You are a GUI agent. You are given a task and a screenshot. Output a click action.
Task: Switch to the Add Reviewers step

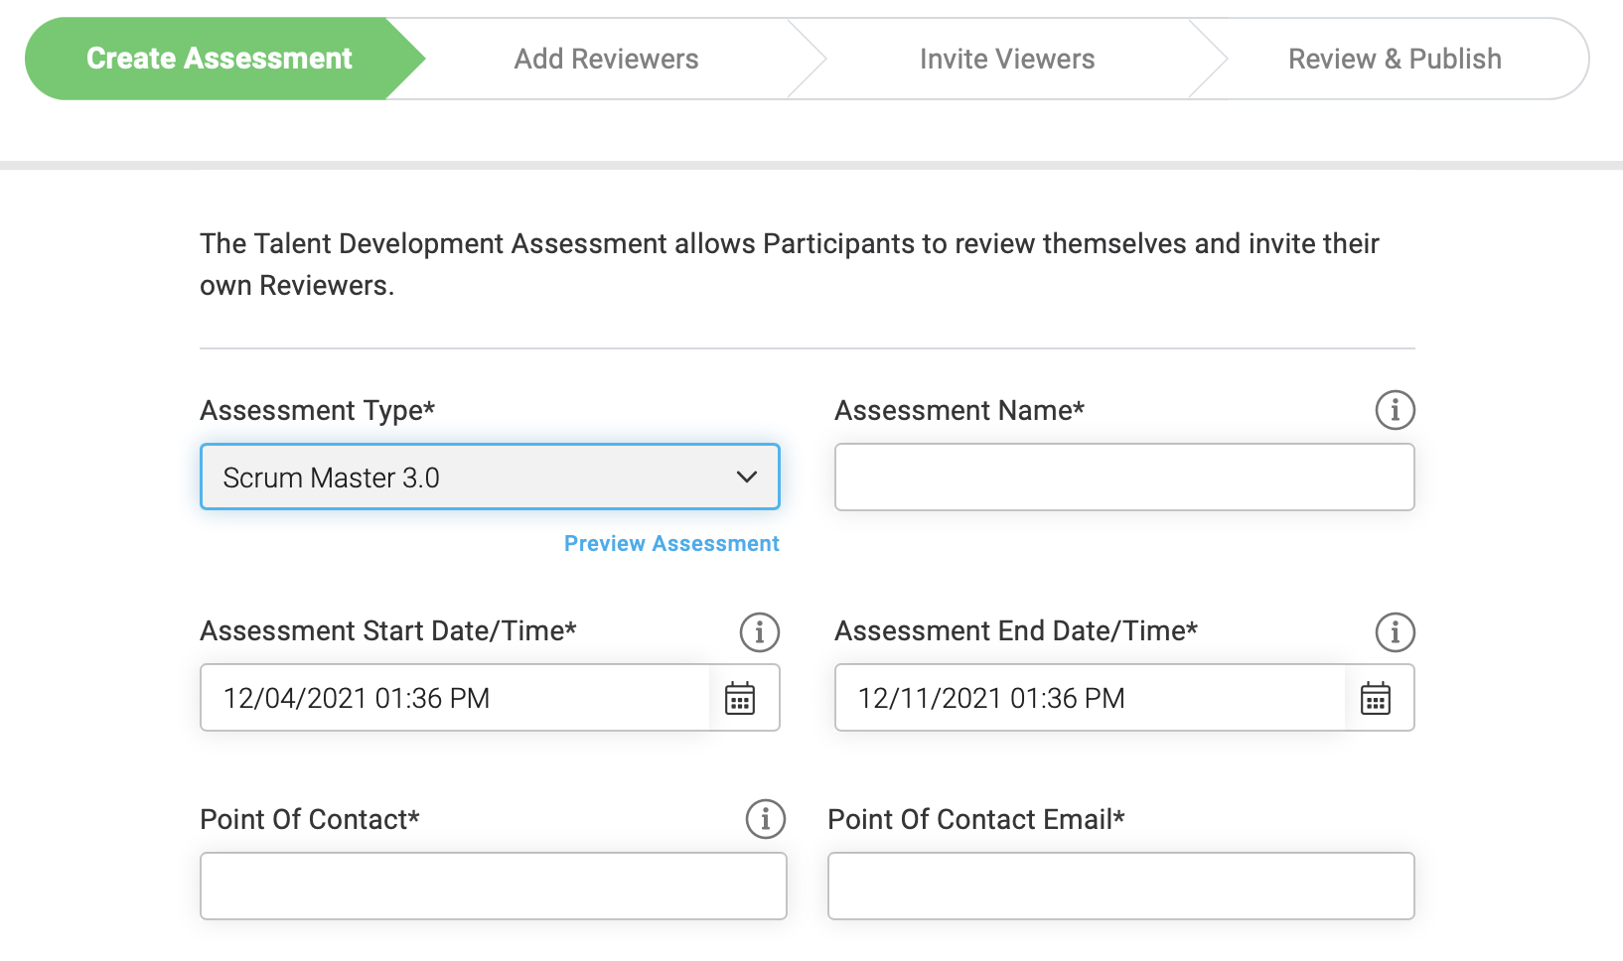point(606,59)
